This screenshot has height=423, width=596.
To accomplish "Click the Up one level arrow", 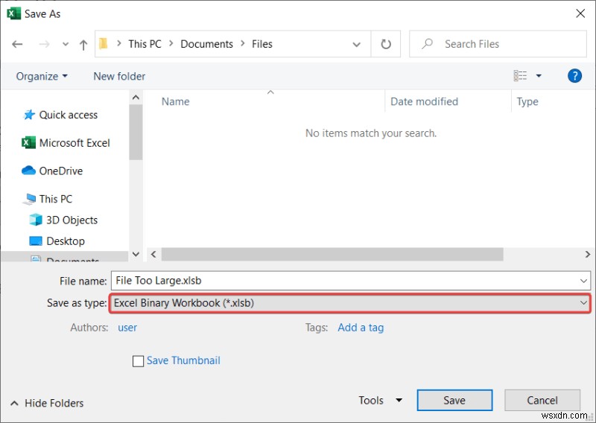I will coord(83,44).
